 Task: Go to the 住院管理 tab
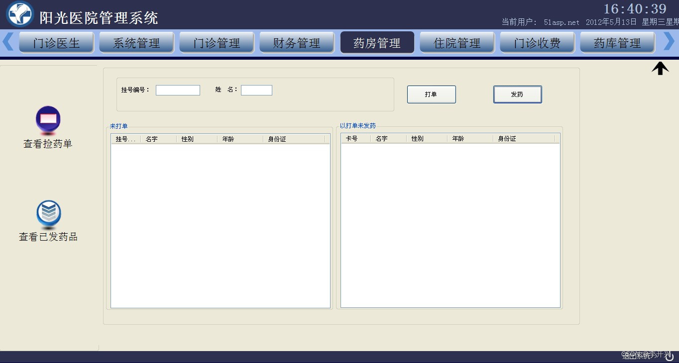[x=457, y=43]
